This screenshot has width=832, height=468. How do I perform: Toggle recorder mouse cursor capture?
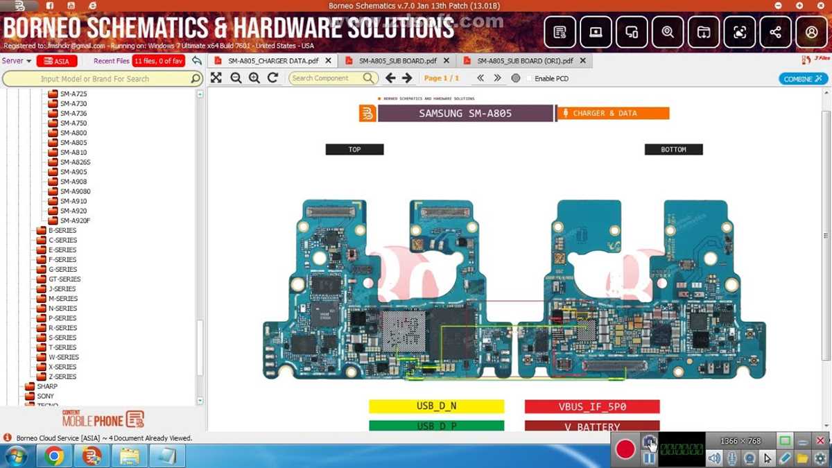click(768, 458)
